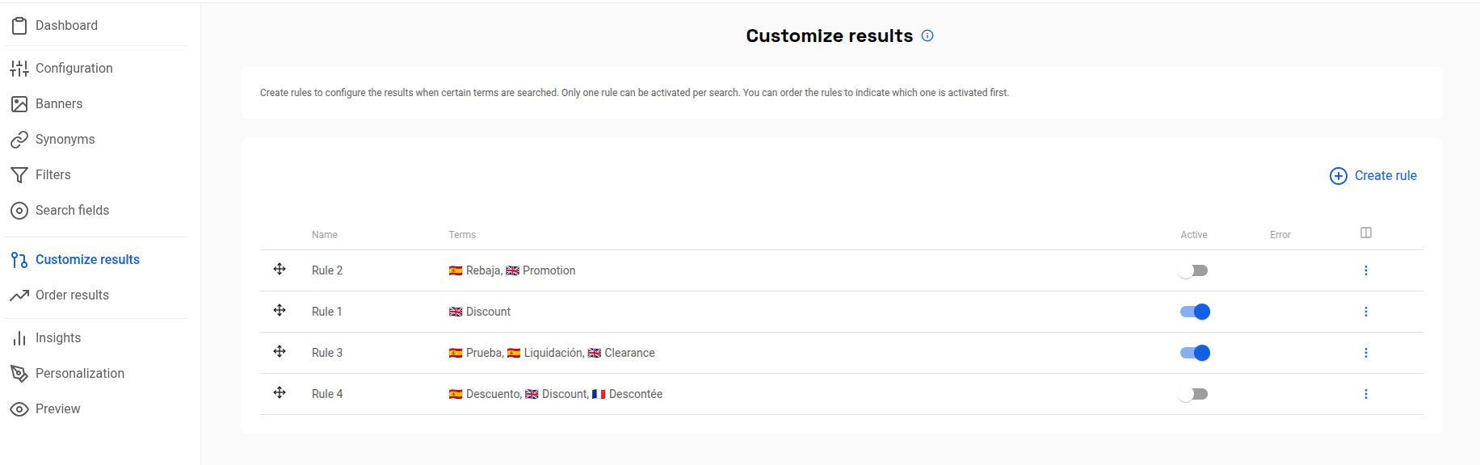Click the info icon beside Customize results title
The width and height of the screenshot is (1480, 465).
click(927, 36)
